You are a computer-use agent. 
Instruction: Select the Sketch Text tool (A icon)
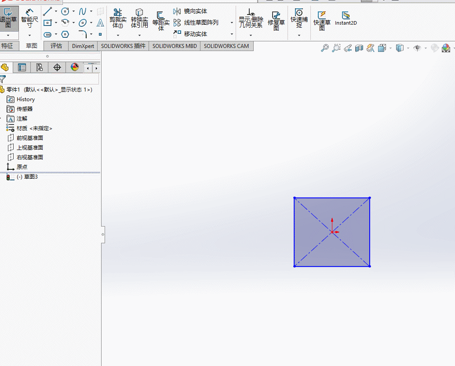coord(100,23)
